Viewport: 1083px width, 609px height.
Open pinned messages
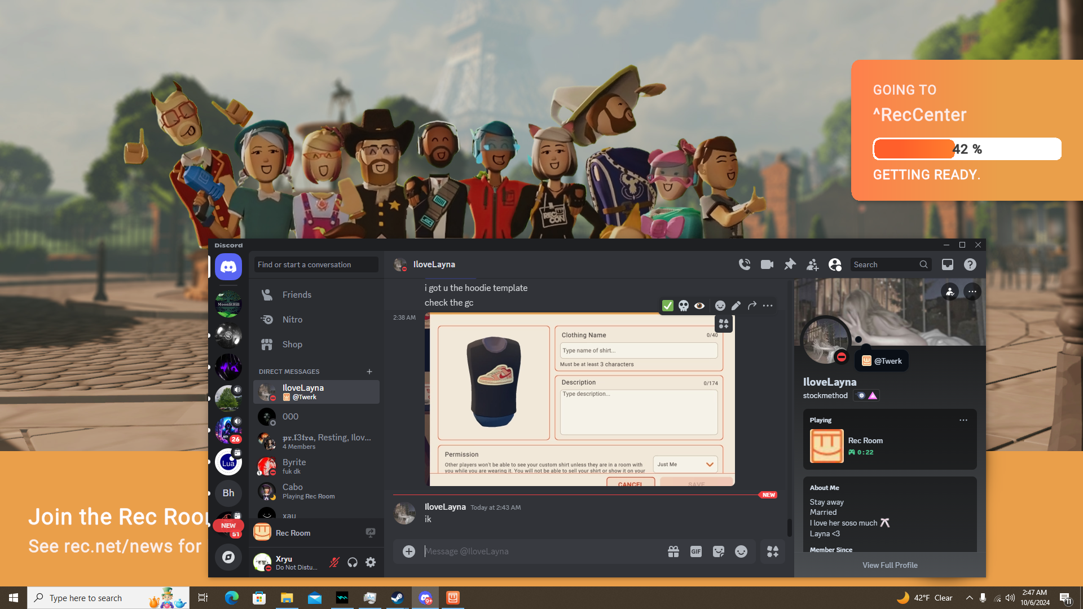pyautogui.click(x=790, y=264)
